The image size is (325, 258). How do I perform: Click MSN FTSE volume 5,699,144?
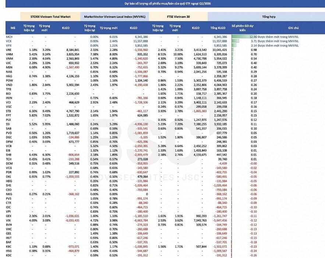200,67
